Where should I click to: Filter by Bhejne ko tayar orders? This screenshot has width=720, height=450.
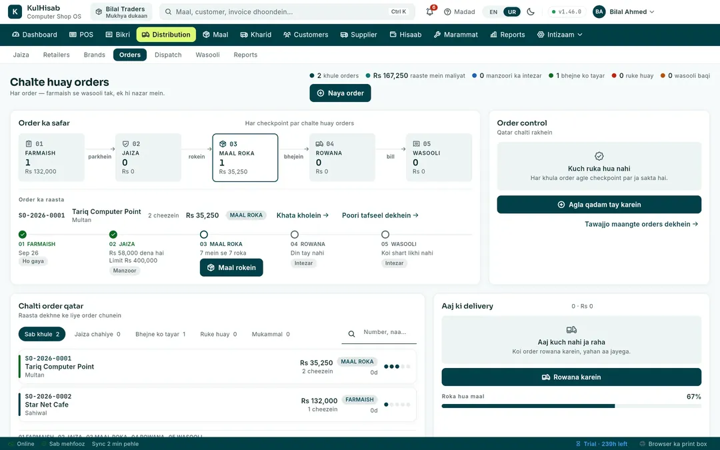click(160, 334)
